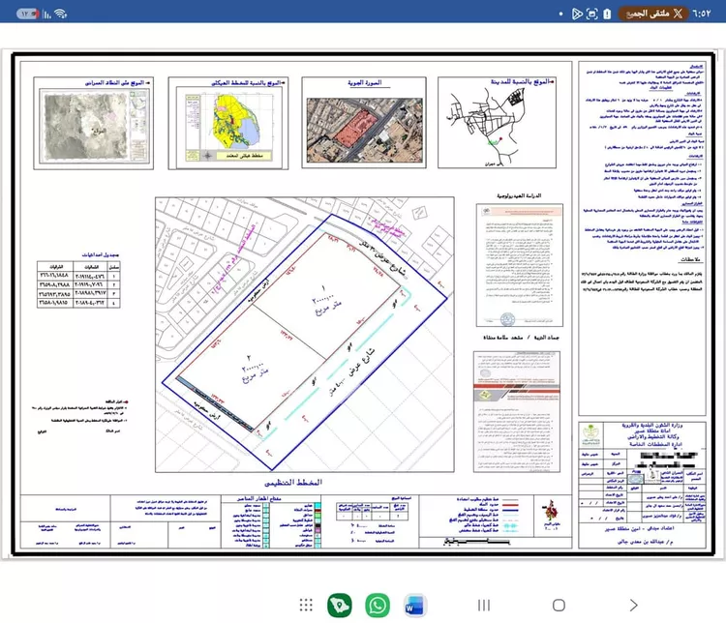Tap the battery level indicator
The height and width of the screenshot is (623, 726).
(27, 14)
